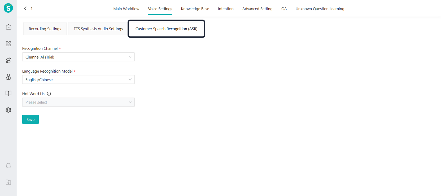Click the bot name "1" in header

(31, 9)
